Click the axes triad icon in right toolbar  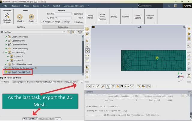click(189, 54)
